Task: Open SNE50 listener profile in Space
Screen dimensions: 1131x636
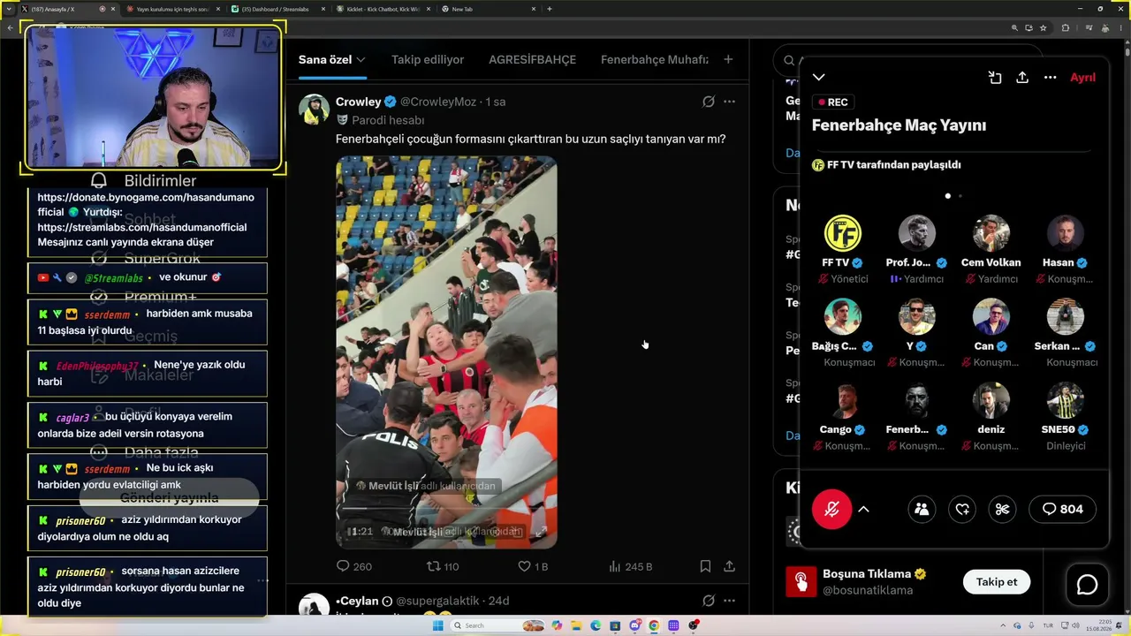Action: coord(1065,400)
